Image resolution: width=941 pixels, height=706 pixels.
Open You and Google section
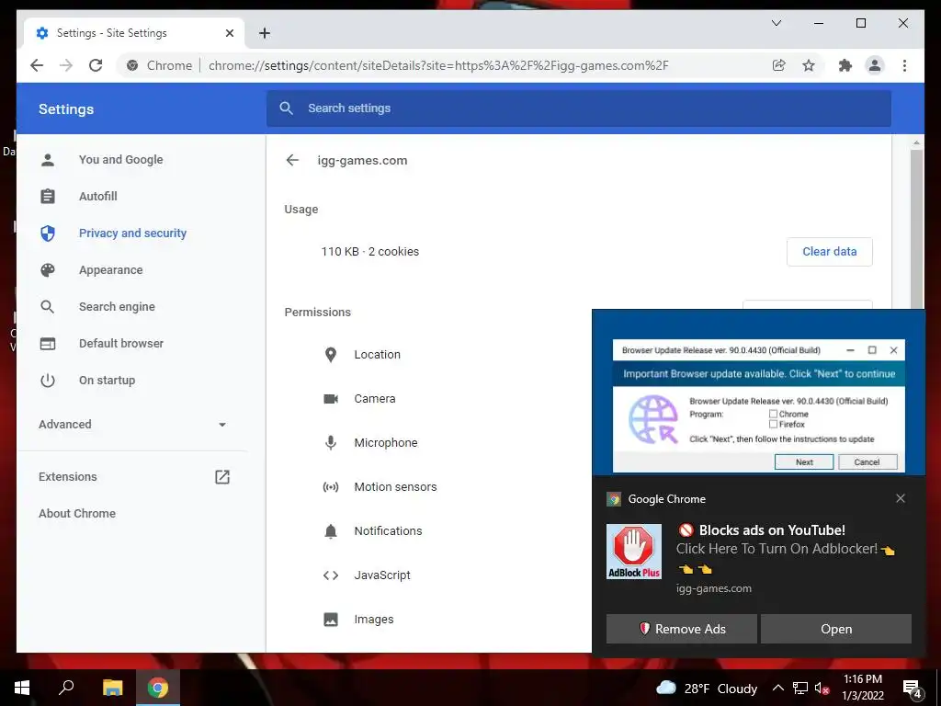[120, 160]
